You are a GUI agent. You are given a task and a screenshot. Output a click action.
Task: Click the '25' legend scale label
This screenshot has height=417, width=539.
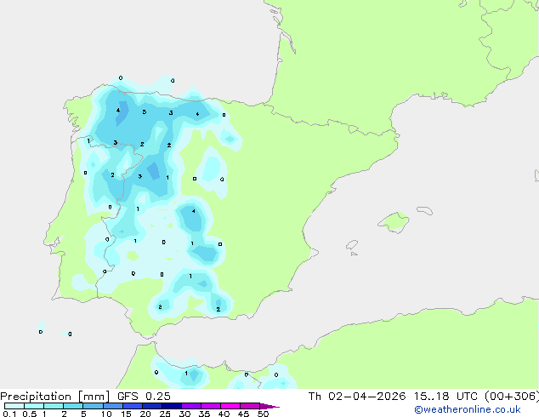pos(165,414)
